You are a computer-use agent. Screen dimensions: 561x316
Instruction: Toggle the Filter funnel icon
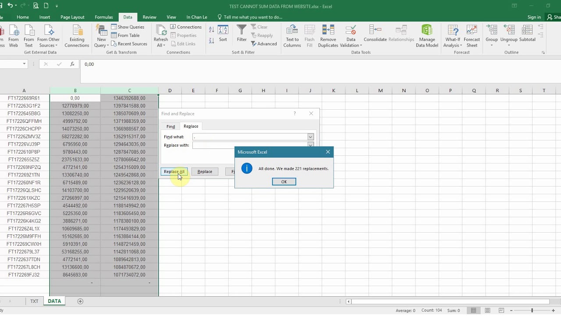pyautogui.click(x=241, y=34)
